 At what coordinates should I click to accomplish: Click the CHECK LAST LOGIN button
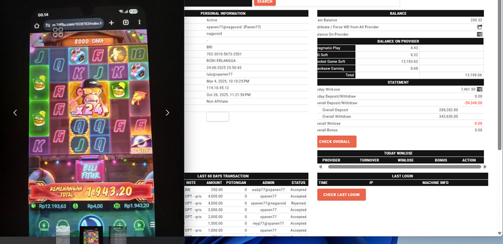pos(341,195)
